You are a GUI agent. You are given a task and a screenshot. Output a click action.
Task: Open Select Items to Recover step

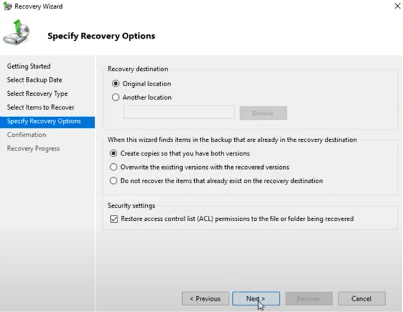[x=40, y=107]
